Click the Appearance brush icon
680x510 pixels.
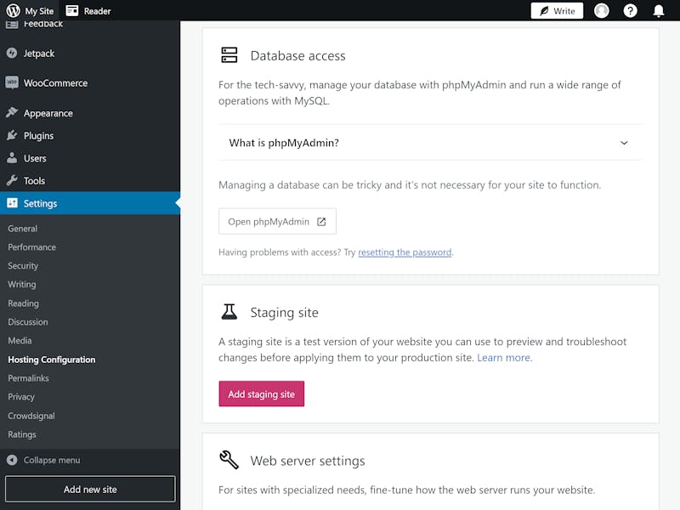(12, 113)
